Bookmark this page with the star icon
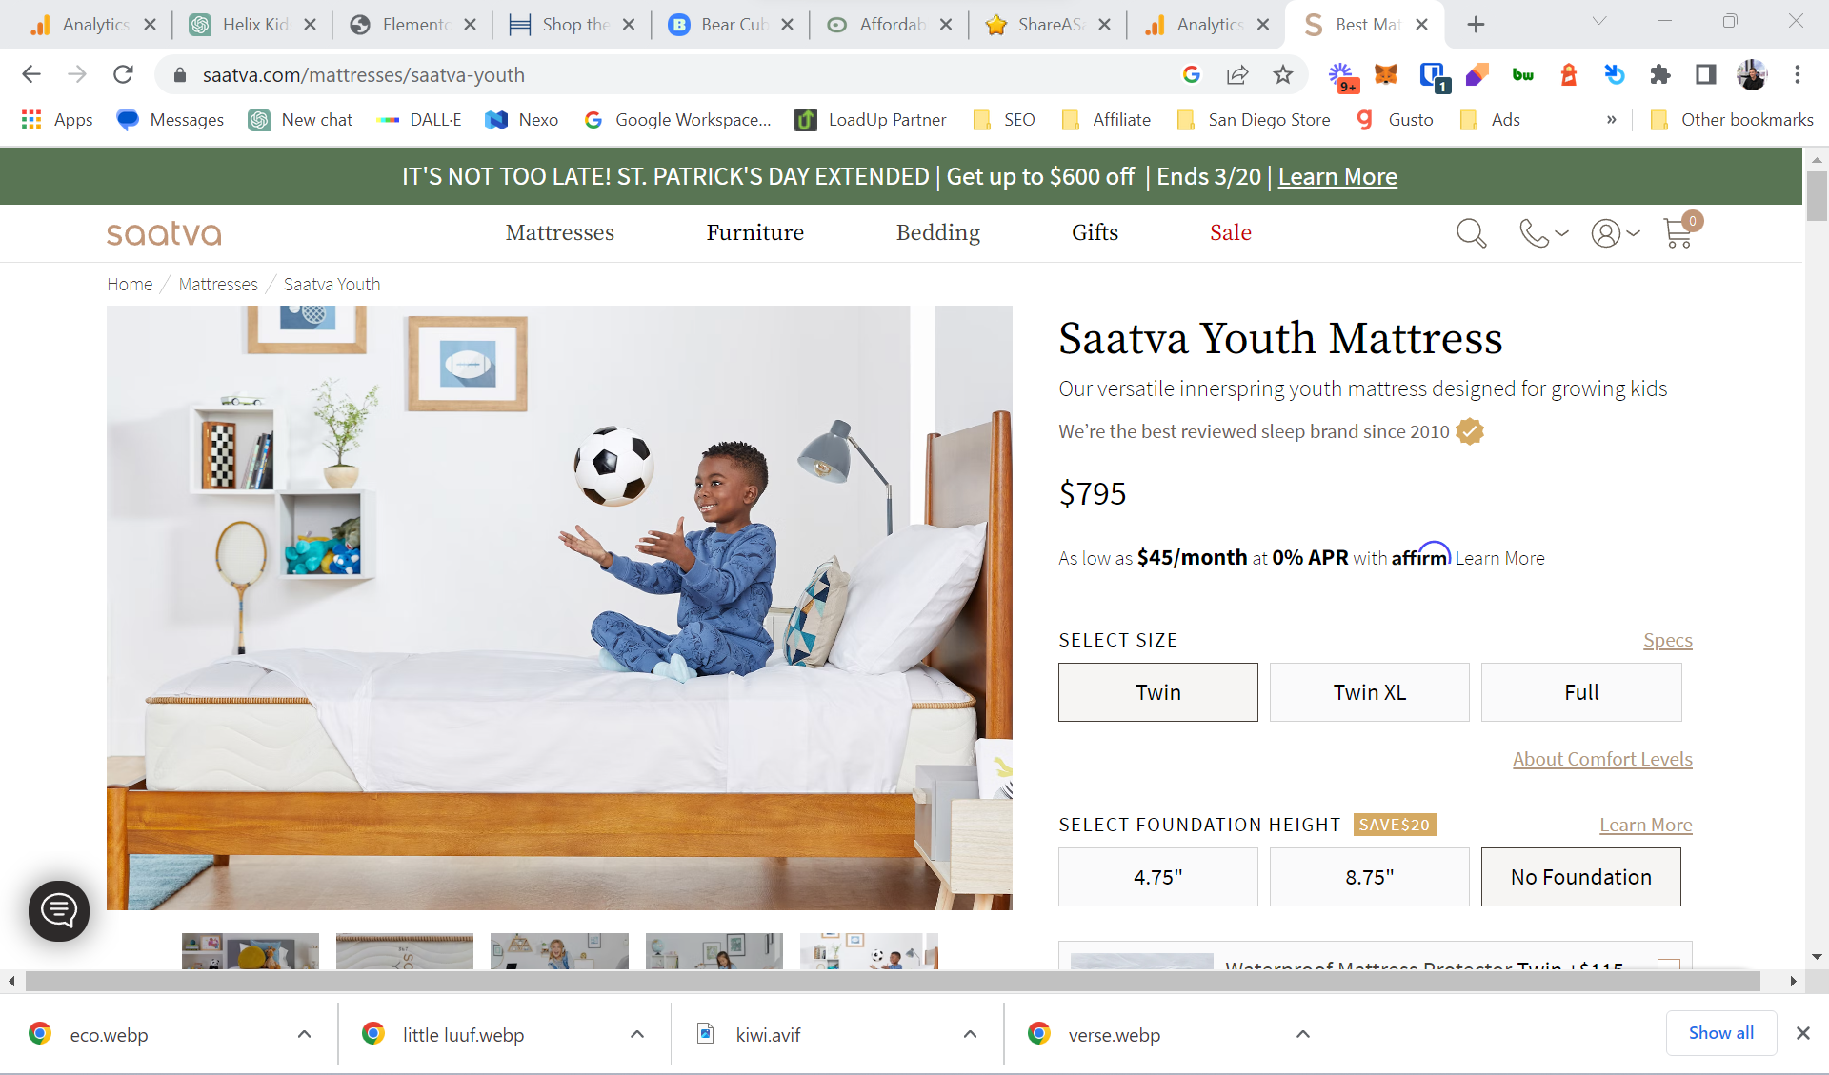Screen dimensions: 1829x1075 click(1283, 74)
